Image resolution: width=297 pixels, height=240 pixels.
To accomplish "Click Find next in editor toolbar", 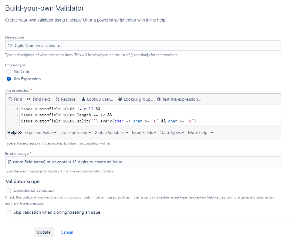I will pos(42,99).
